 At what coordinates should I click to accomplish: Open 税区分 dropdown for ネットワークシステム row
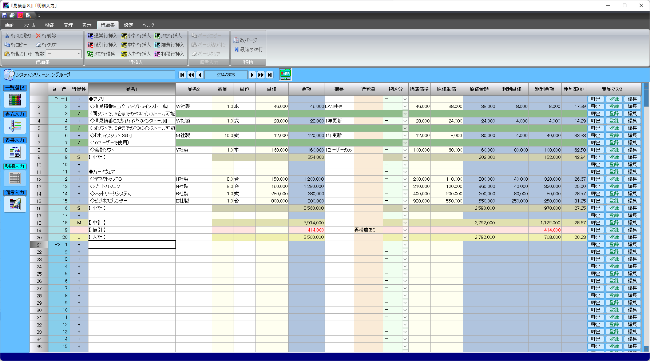[x=405, y=194]
